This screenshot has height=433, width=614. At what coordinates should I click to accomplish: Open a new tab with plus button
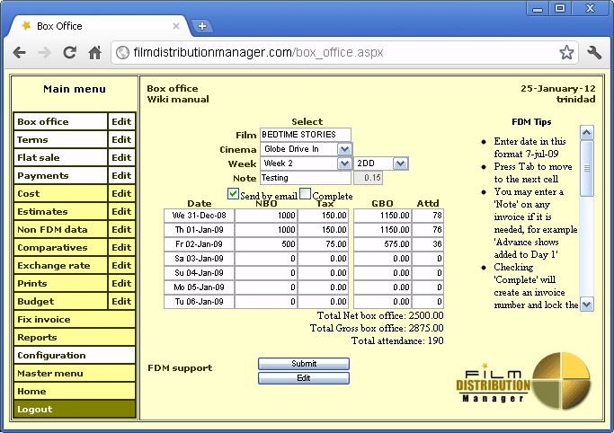202,26
